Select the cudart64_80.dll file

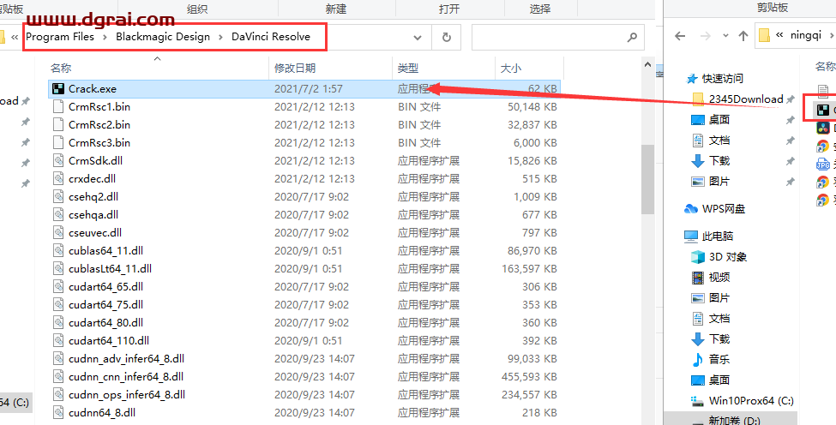304,323
